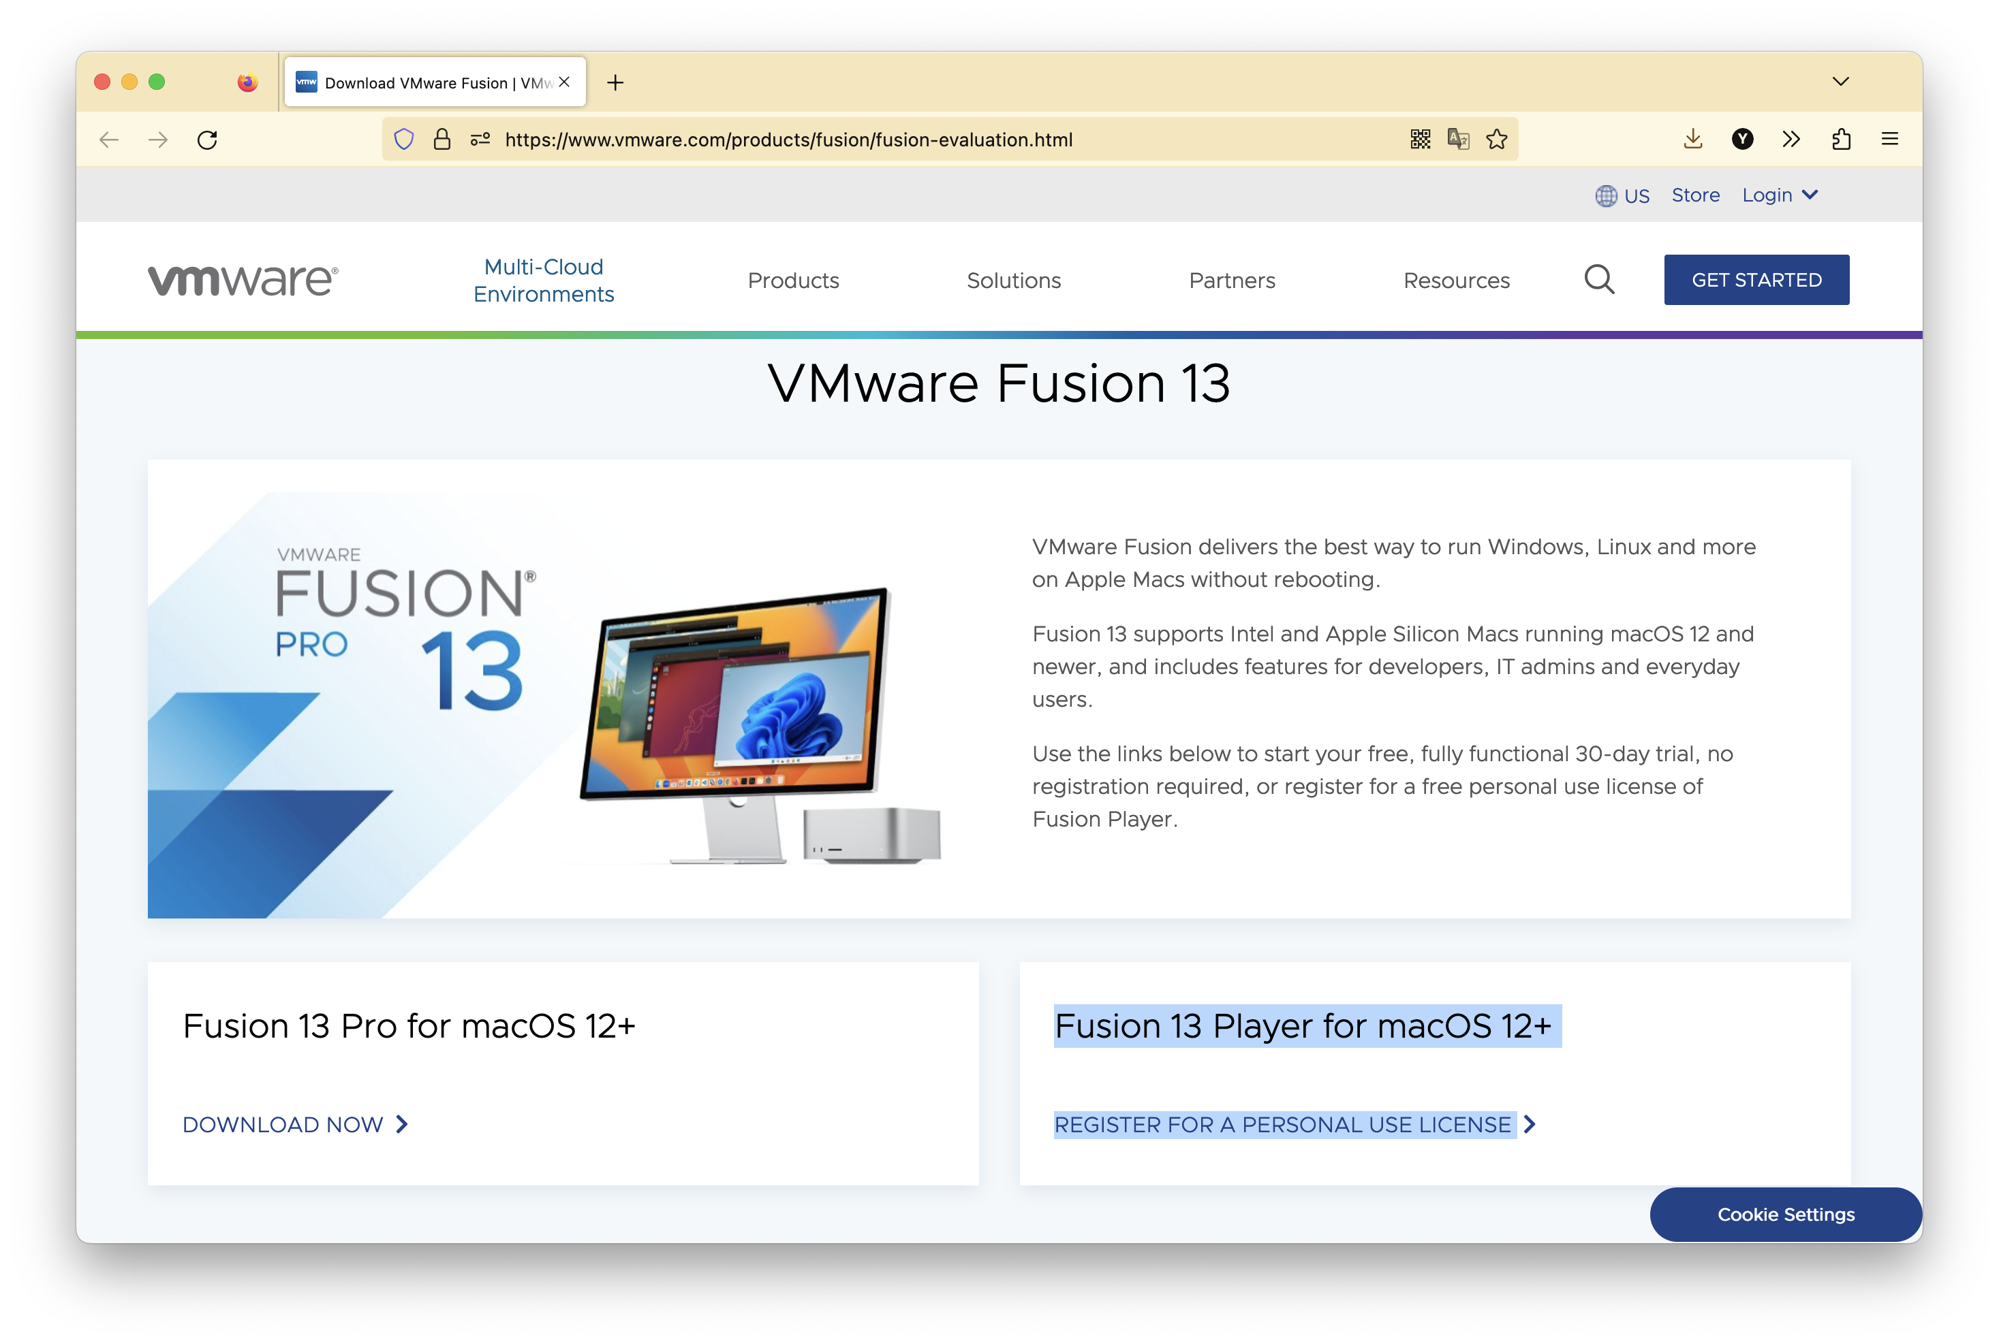The image size is (1999, 1344).
Task: Open the Products navigation menu
Action: [793, 281]
